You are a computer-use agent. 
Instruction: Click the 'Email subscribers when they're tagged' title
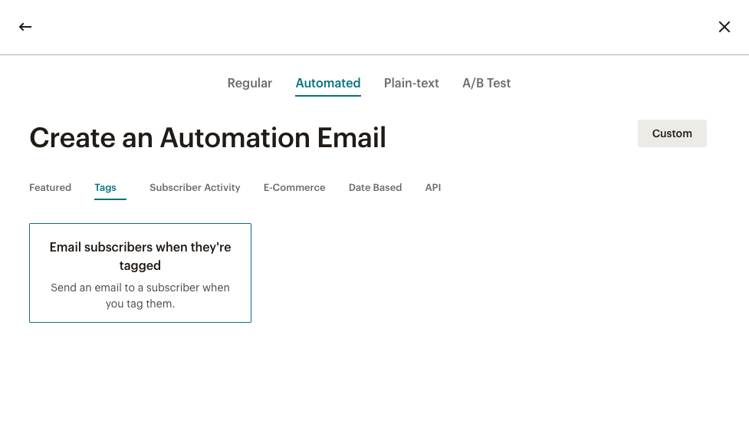pos(140,256)
